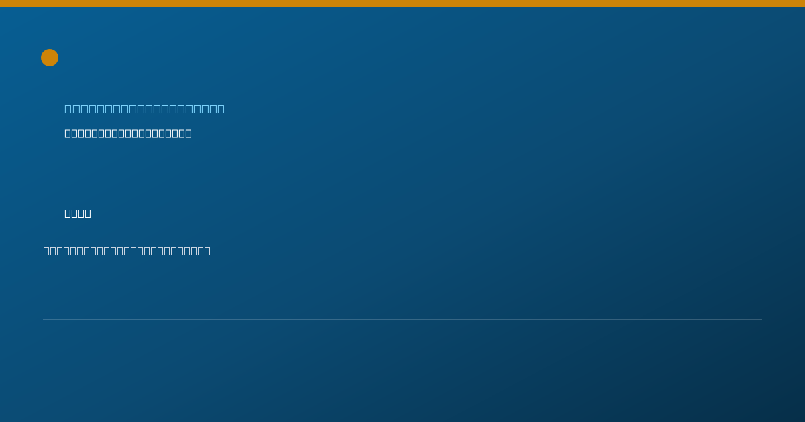Click the middle of the light-blue heading

tap(144, 109)
